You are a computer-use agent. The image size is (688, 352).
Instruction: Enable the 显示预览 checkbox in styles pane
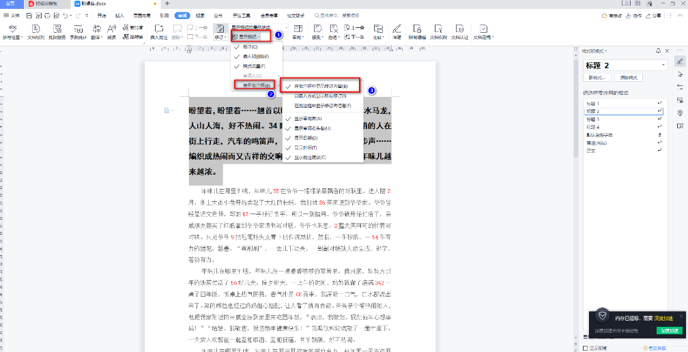coord(586,348)
